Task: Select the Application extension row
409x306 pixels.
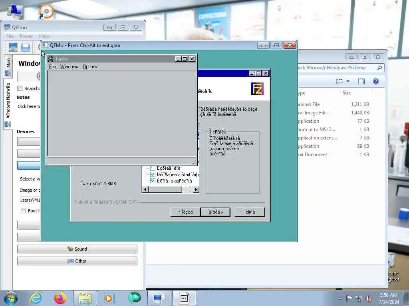Action: pos(334,138)
